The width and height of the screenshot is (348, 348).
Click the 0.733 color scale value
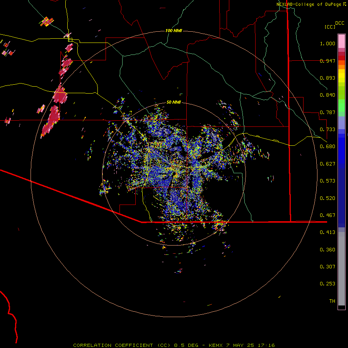(x=328, y=130)
